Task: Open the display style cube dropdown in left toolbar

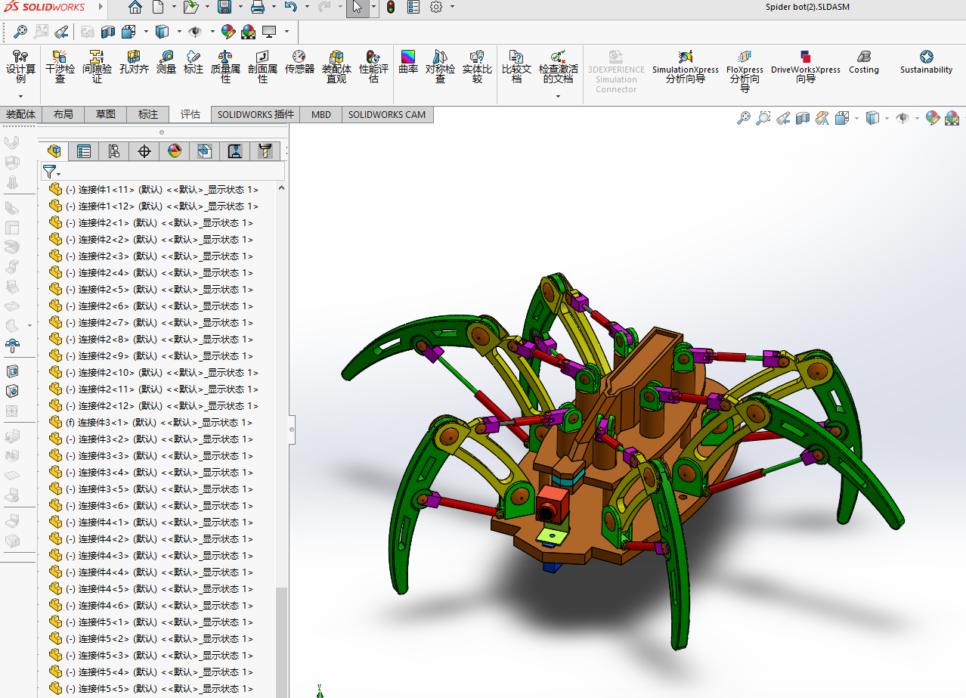Action: coord(178,32)
